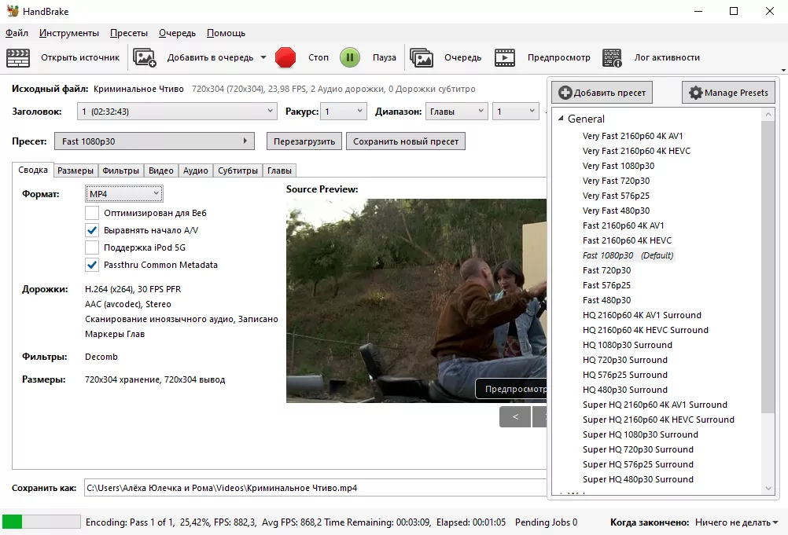Click the Сохранить как path field
788x535 pixels.
[x=315, y=488]
